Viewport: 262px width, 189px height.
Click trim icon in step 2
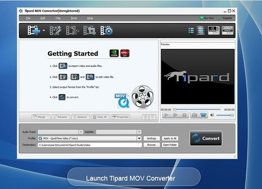(75, 77)
